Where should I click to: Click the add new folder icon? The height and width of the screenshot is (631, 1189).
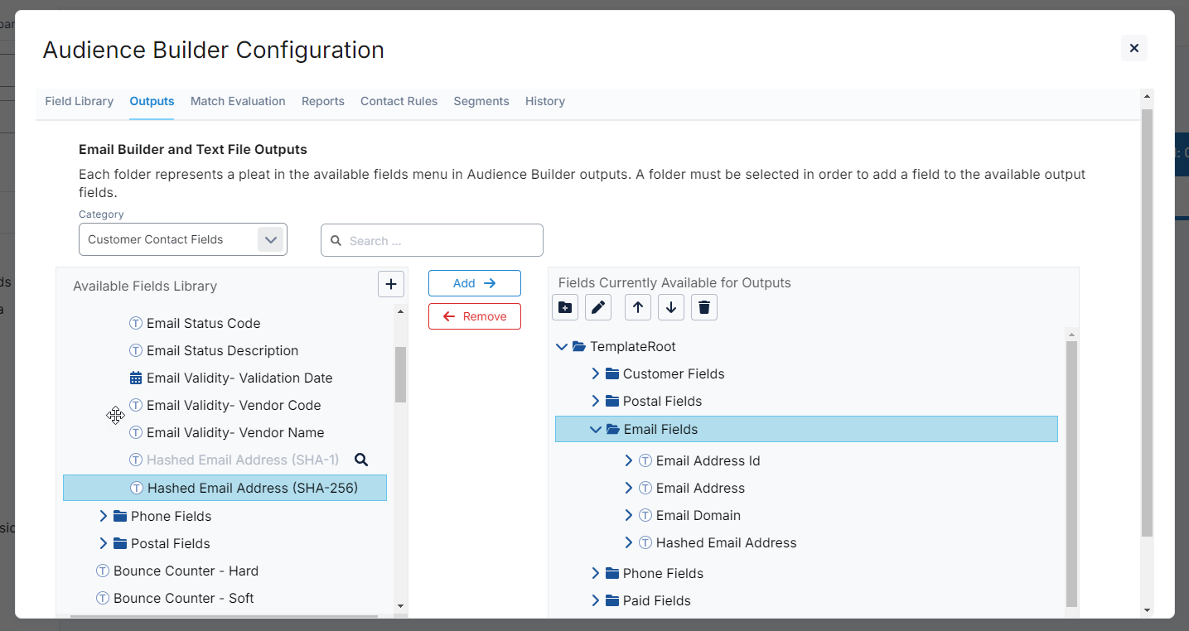coord(565,307)
